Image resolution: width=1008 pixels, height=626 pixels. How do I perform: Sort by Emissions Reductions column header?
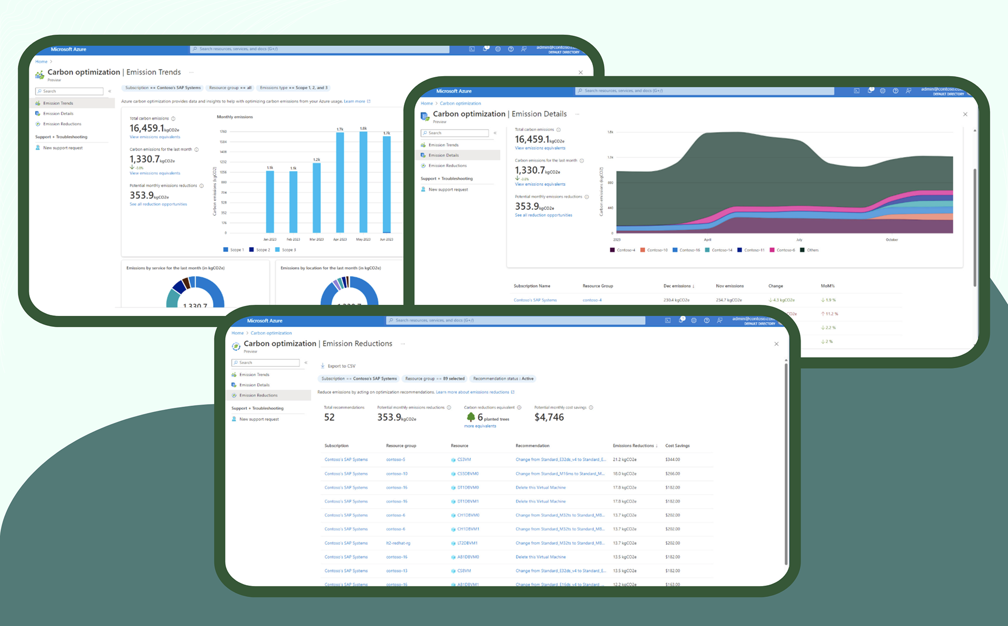[x=633, y=445]
